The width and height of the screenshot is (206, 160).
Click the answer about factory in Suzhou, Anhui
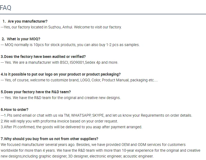click(x=61, y=27)
